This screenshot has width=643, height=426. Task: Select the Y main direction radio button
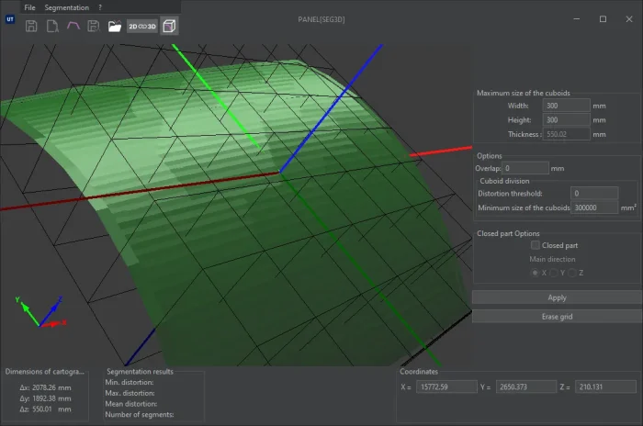(x=554, y=273)
